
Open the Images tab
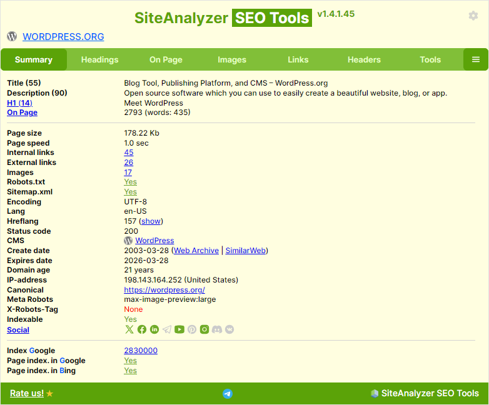click(232, 59)
